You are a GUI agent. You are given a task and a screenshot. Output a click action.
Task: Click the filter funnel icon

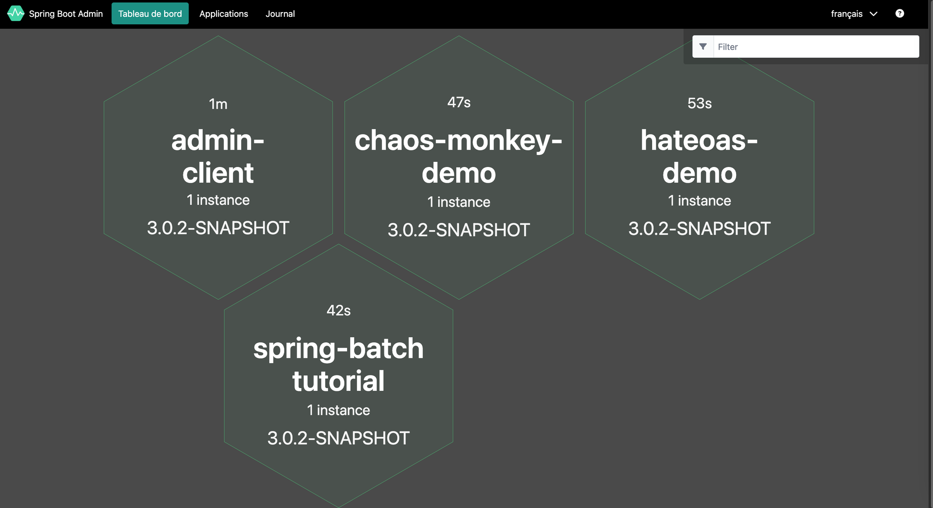coord(703,47)
